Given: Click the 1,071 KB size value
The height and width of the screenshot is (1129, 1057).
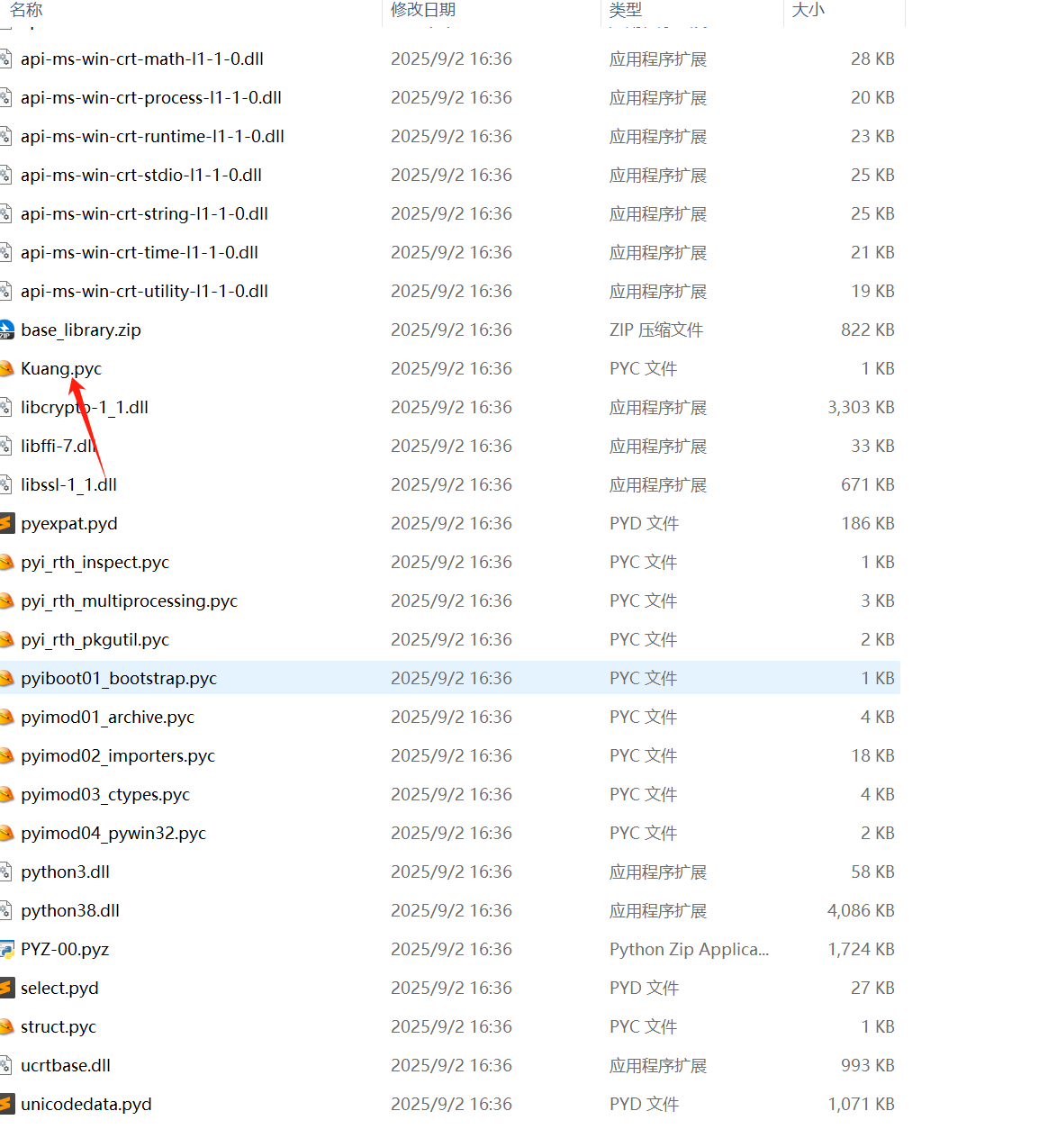Looking at the screenshot, I should pos(861,1105).
